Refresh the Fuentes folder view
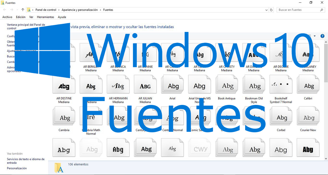The height and width of the screenshot is (175, 328). (x=271, y=10)
